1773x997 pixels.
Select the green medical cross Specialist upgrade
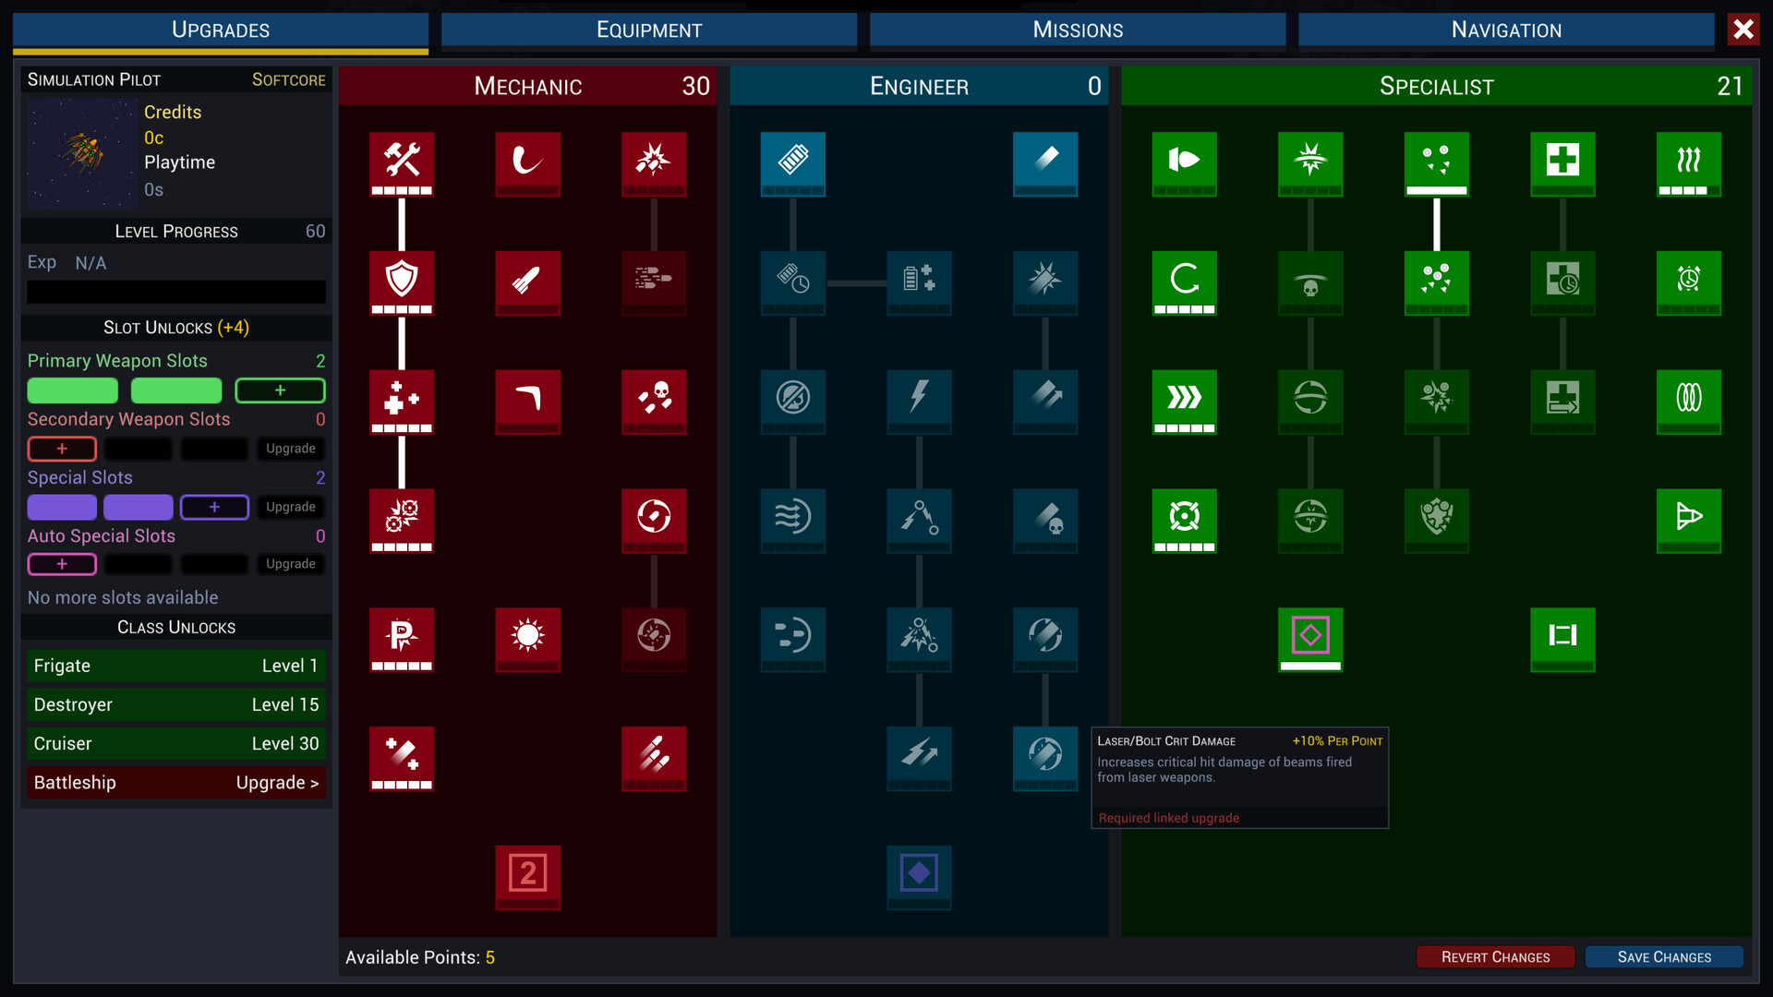click(x=1562, y=161)
